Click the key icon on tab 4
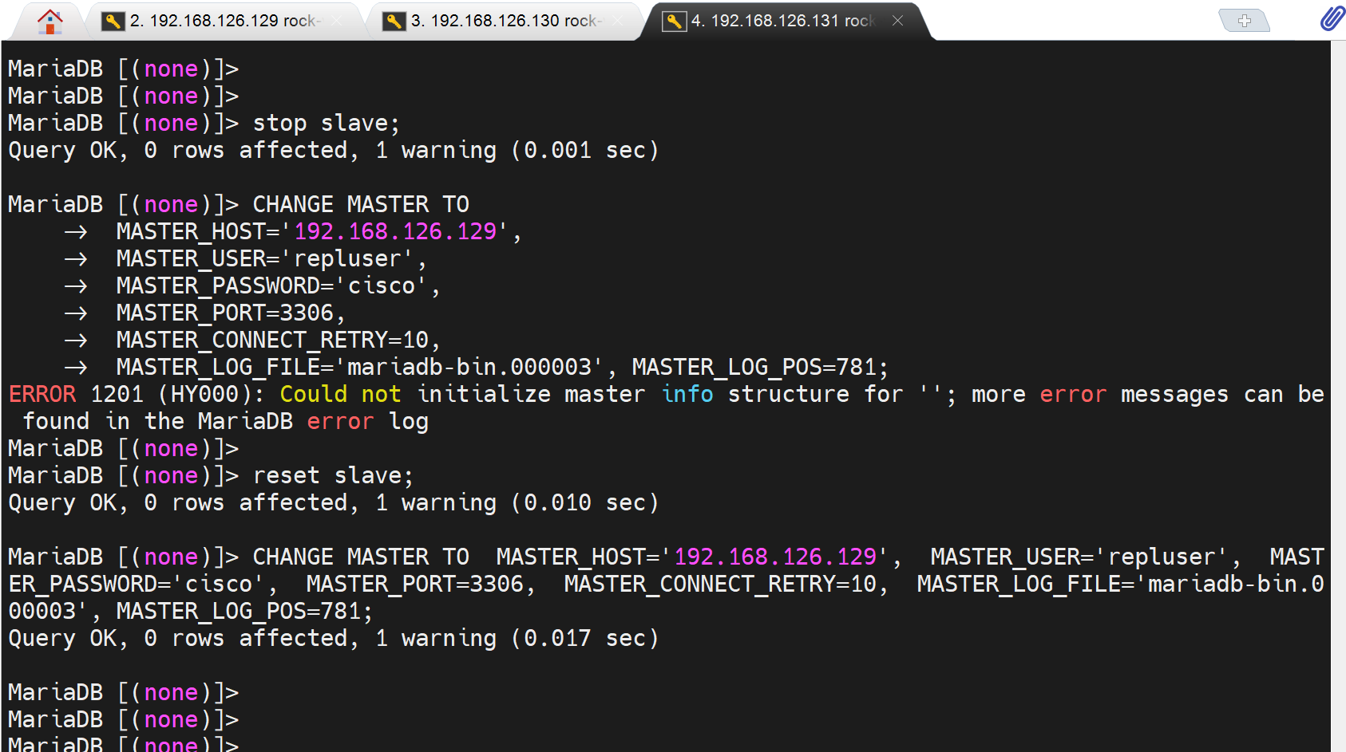 pos(674,22)
